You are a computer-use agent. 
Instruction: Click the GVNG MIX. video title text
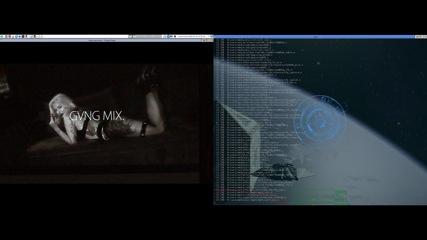pos(97,116)
